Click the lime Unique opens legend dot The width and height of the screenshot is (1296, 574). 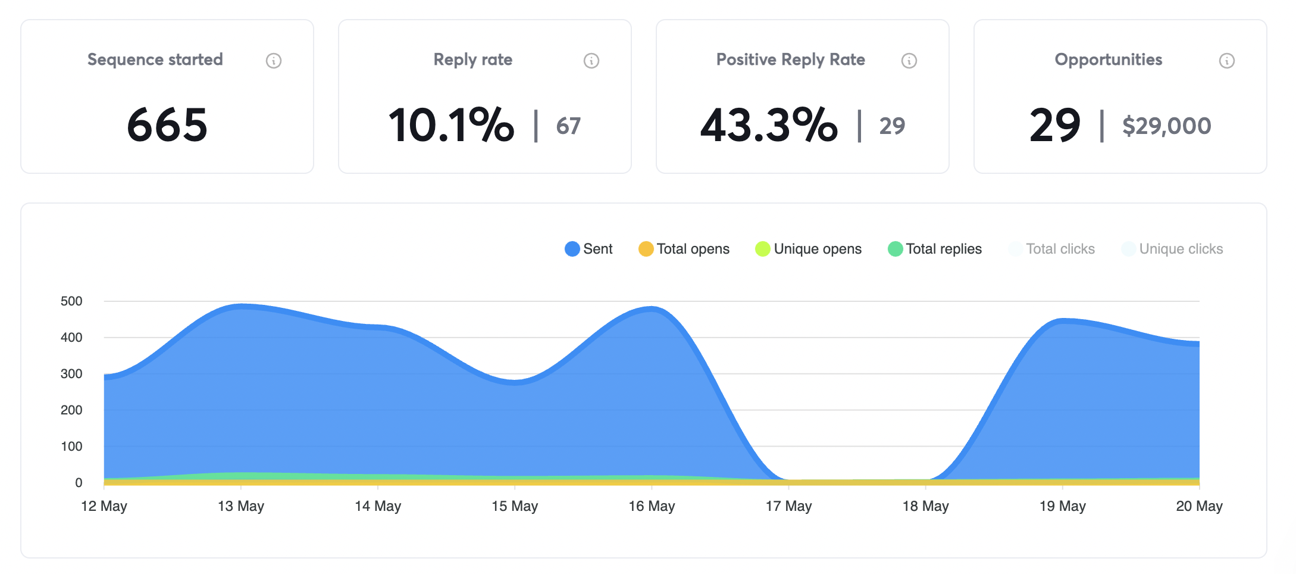(763, 249)
